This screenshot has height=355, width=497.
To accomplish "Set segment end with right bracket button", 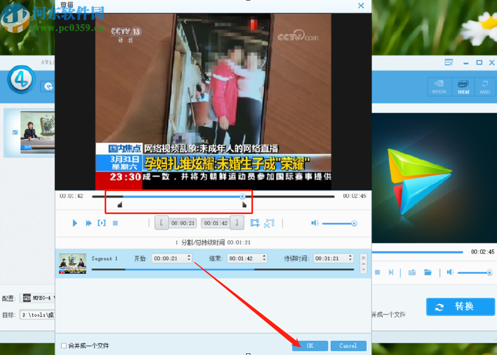I will pyautogui.click(x=237, y=223).
